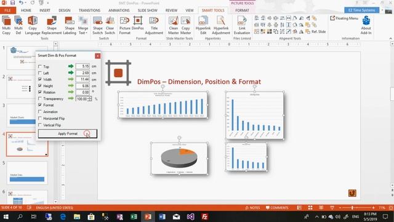394x222 pixels.
Task: Switch to Reading view in status bar
Action: [x=321, y=208]
